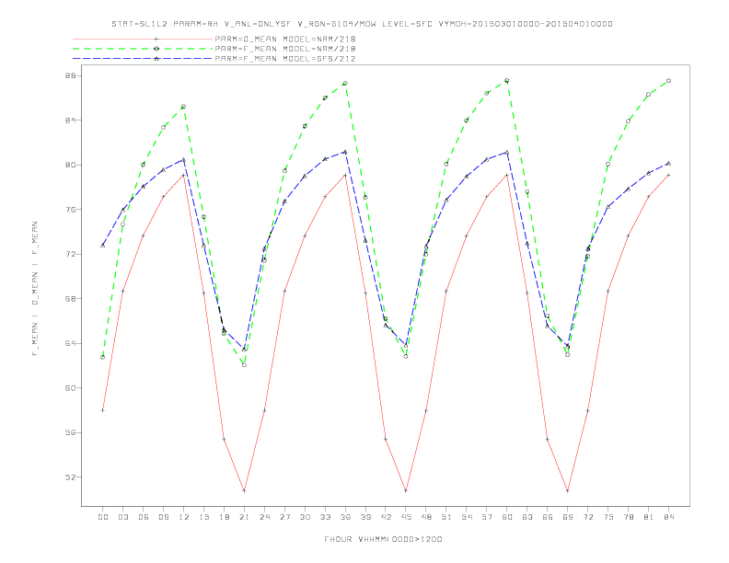The image size is (729, 563).
Task: Click the vertical y-axis title F_MEAN | O_MEAN | F_MEAN
Action: (x=35, y=289)
